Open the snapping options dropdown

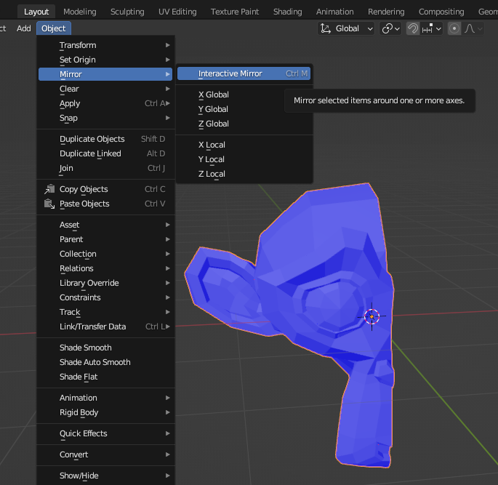click(432, 28)
